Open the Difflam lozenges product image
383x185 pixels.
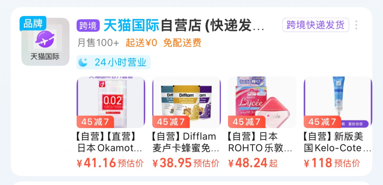tap(187, 102)
